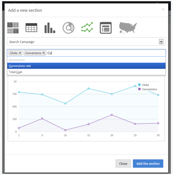Select the text list section icon

tap(106, 28)
